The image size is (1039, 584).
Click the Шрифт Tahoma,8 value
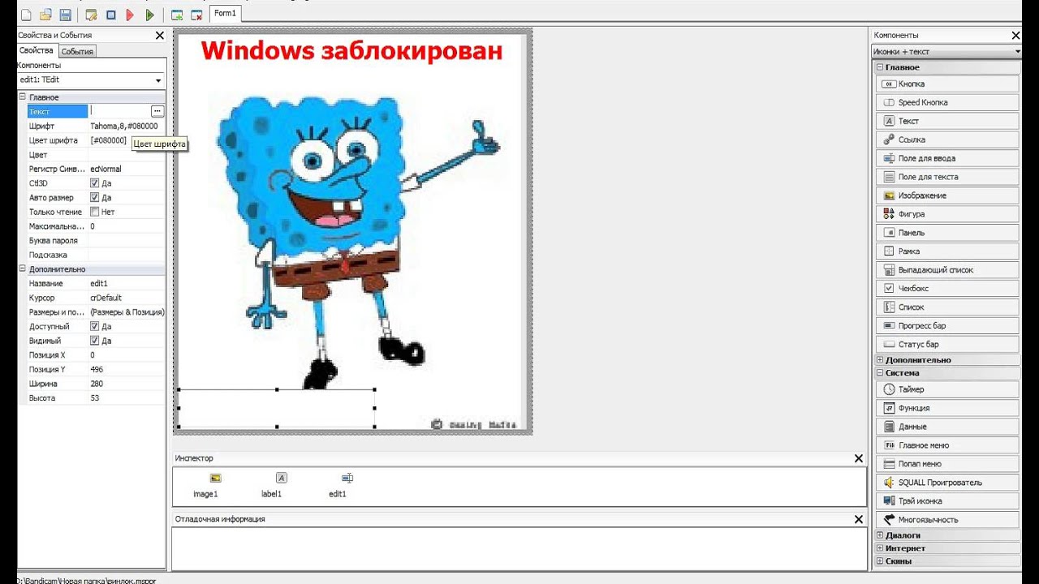pyautogui.click(x=124, y=126)
